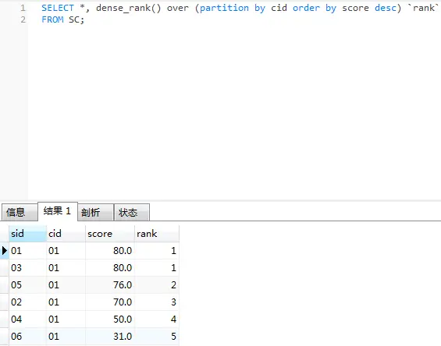The height and width of the screenshot is (346, 441).
Task: Click the partition keyword in the query
Action: [x=225, y=8]
